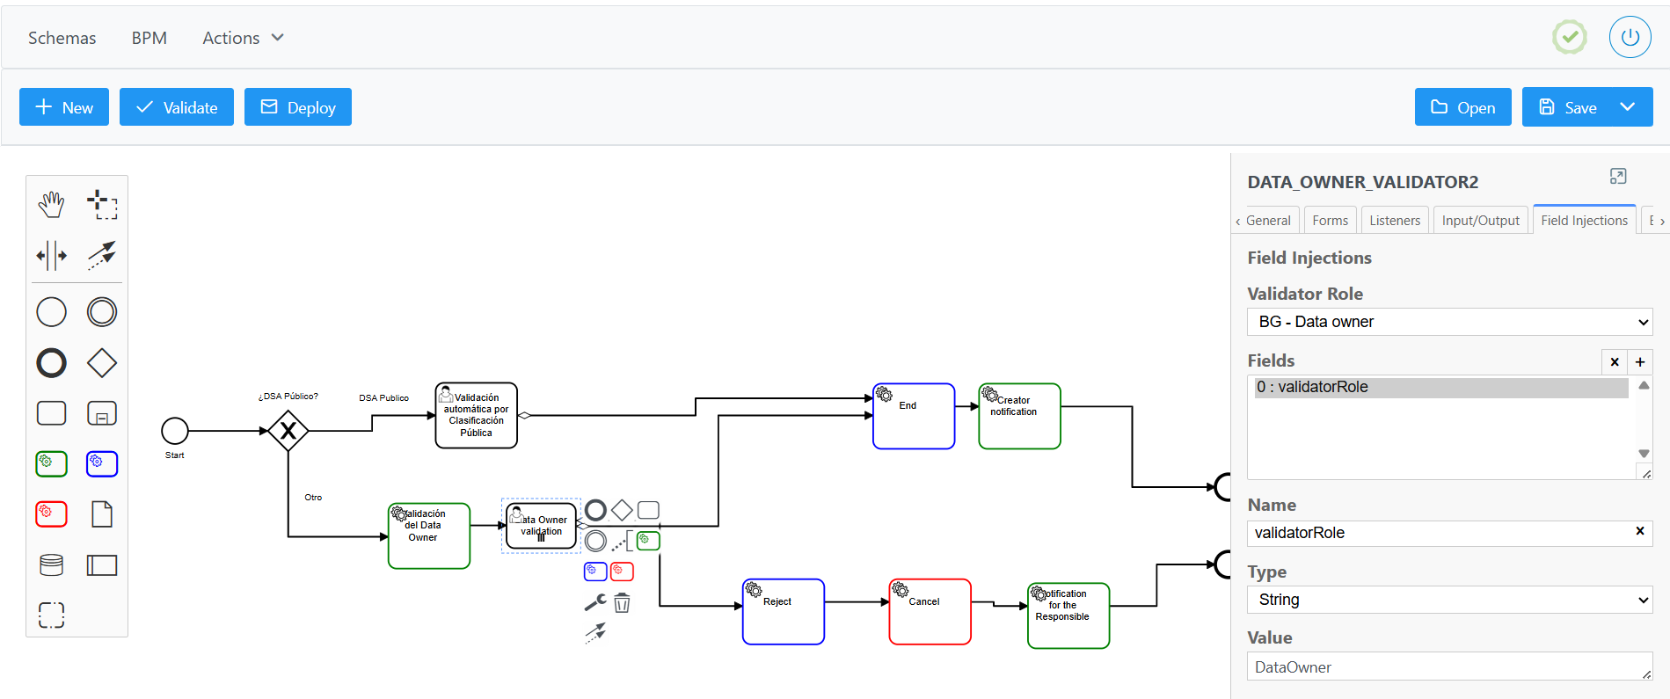Viewport: 1670px width, 699px height.
Task: Switch to the Listeners tab
Action: coord(1394,221)
